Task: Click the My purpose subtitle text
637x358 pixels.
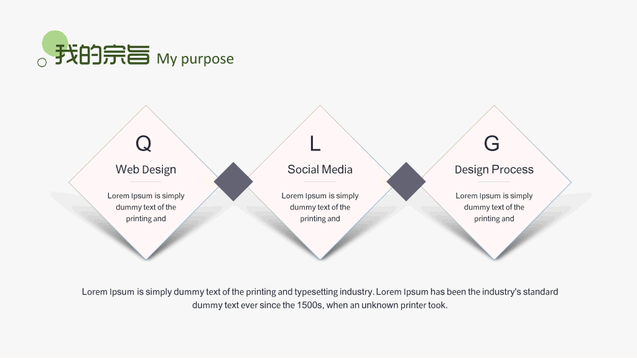Action: click(x=195, y=59)
